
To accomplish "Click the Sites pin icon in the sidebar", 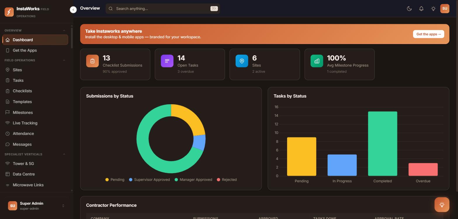I will pos(8,70).
